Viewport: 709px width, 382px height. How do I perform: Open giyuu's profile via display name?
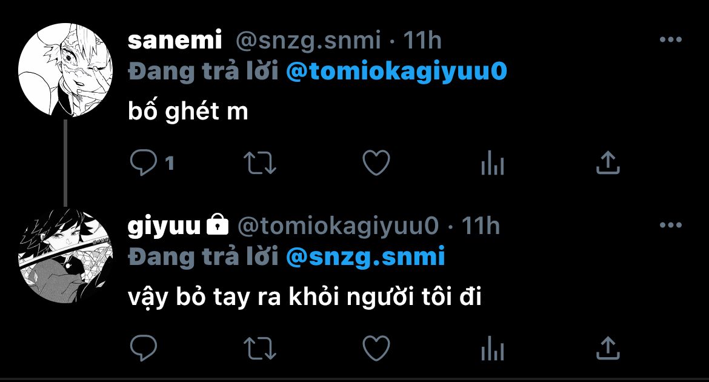pos(164,226)
